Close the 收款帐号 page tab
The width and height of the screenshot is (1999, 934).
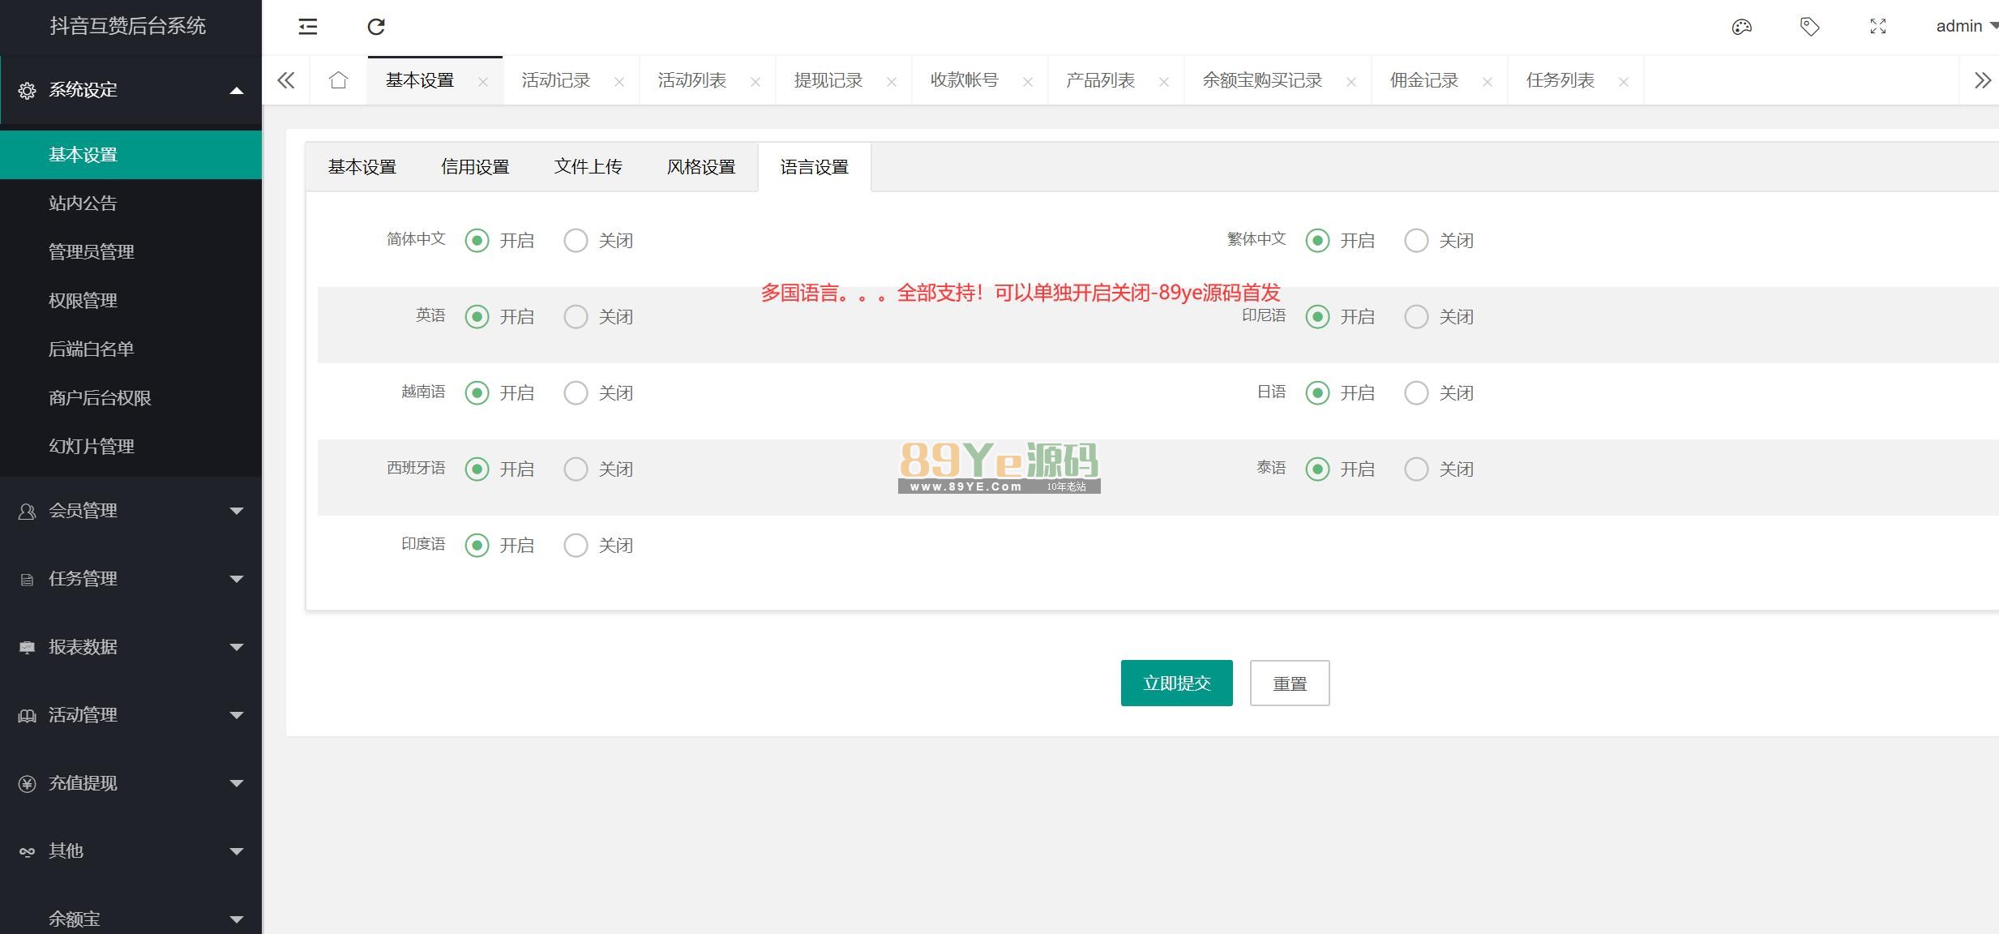click(1028, 82)
